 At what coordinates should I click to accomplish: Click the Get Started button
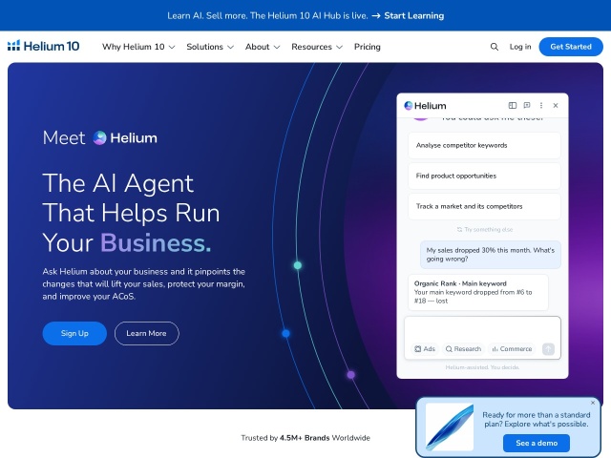tap(571, 47)
